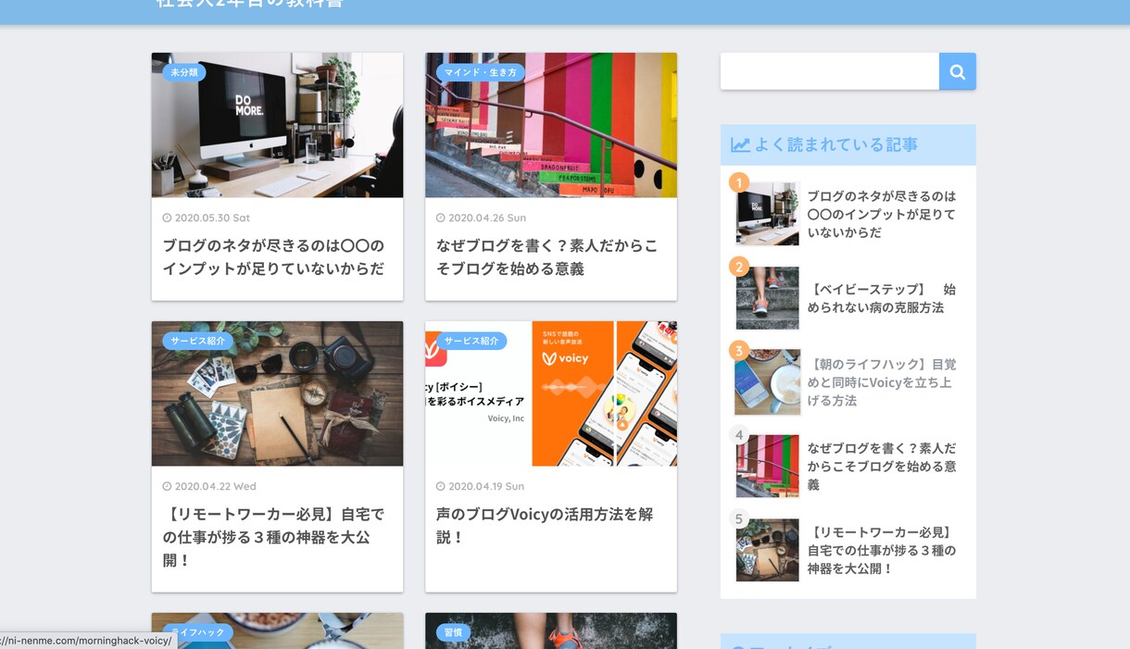This screenshot has height=649, width=1130.
Task: Click the trending chart icon beside よく読まれている記事
Action: (740, 144)
